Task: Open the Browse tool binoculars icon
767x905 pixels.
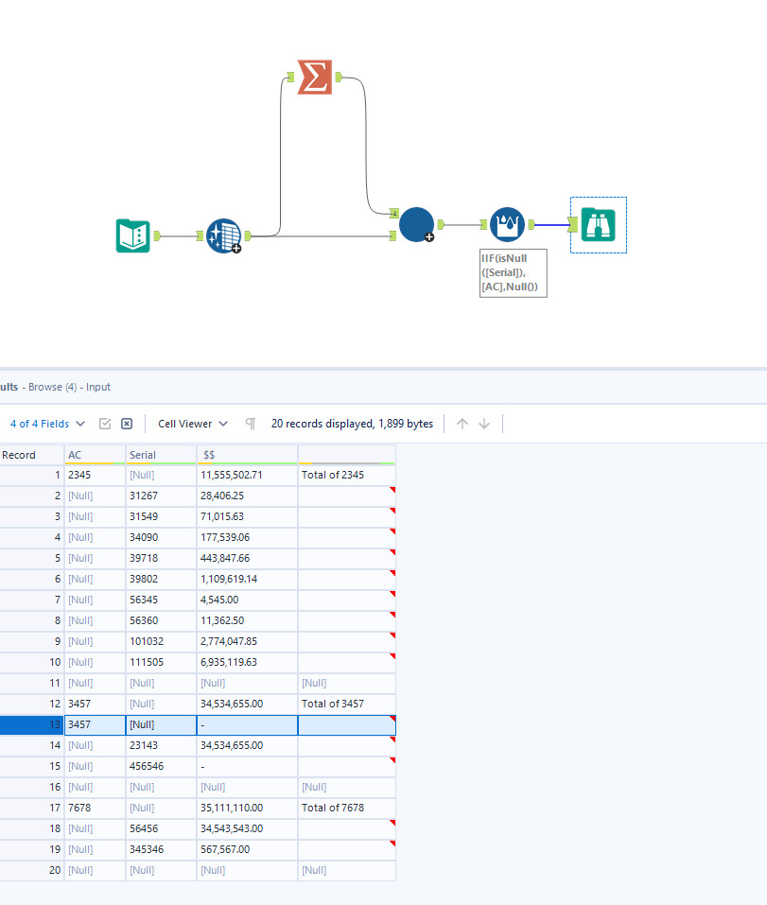Action: [598, 225]
